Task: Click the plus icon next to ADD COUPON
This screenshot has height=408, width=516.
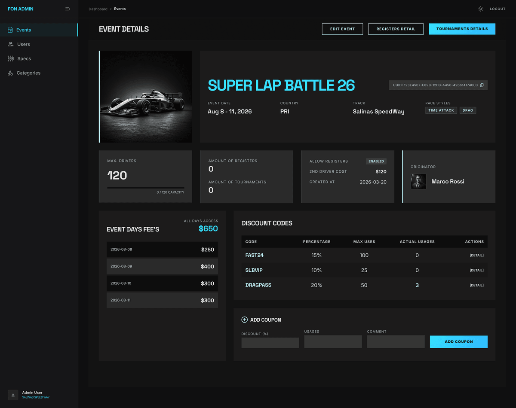Action: pyautogui.click(x=244, y=320)
